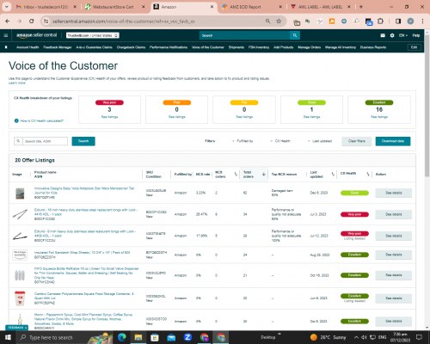Expand the Last updated filter dropdown
This screenshot has width=430, height=344.
pyautogui.click(x=320, y=141)
